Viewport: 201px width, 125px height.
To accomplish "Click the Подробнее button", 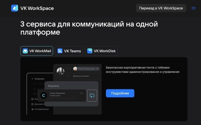I will (x=120, y=93).
